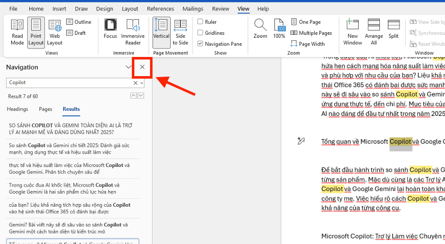Enable the Gridlines checkbox
Screen dimensions: 445x244
[200, 33]
